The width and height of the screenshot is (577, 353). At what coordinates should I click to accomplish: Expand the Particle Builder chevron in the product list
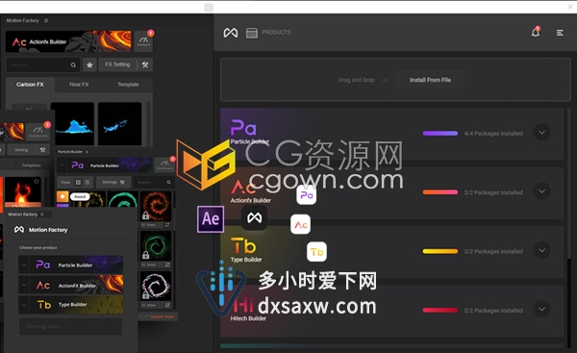(x=24, y=265)
